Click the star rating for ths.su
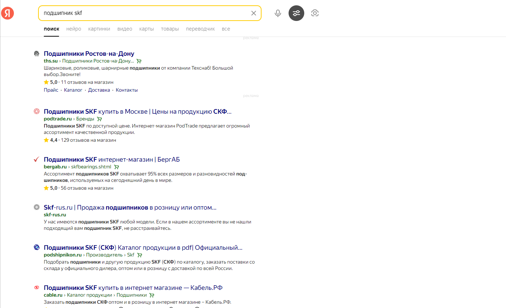The height and width of the screenshot is (308, 506). point(51,82)
